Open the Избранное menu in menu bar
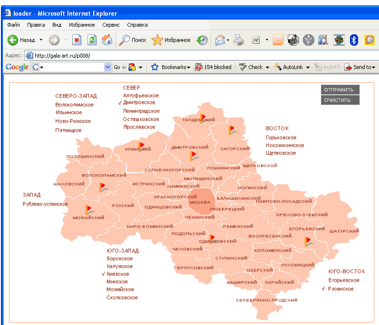 click(x=82, y=25)
